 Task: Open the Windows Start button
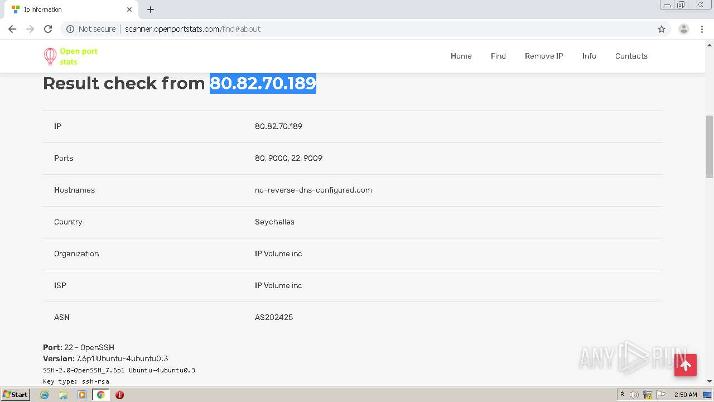[16, 394]
